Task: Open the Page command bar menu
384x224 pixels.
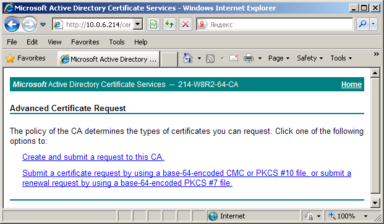Action: 279,58
